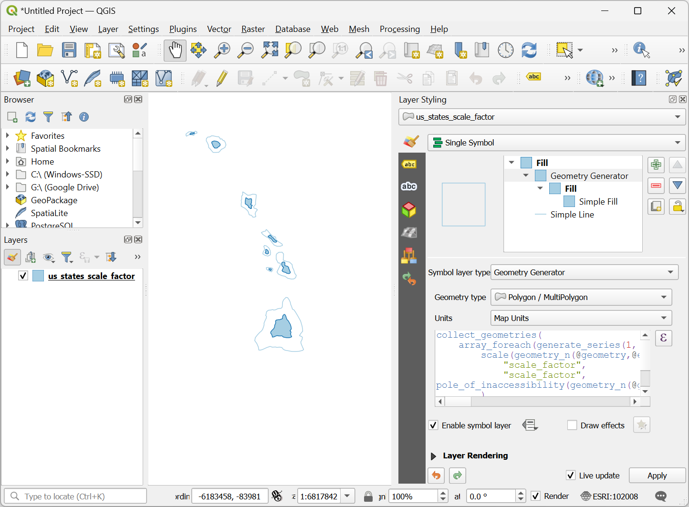Expand the Layer Rendering section
Screen dimensions: 689x507
click(x=433, y=456)
